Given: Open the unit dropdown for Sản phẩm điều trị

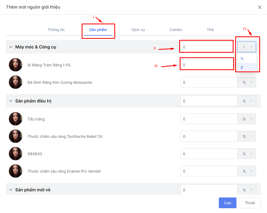Looking at the screenshot, I should [x=246, y=101].
